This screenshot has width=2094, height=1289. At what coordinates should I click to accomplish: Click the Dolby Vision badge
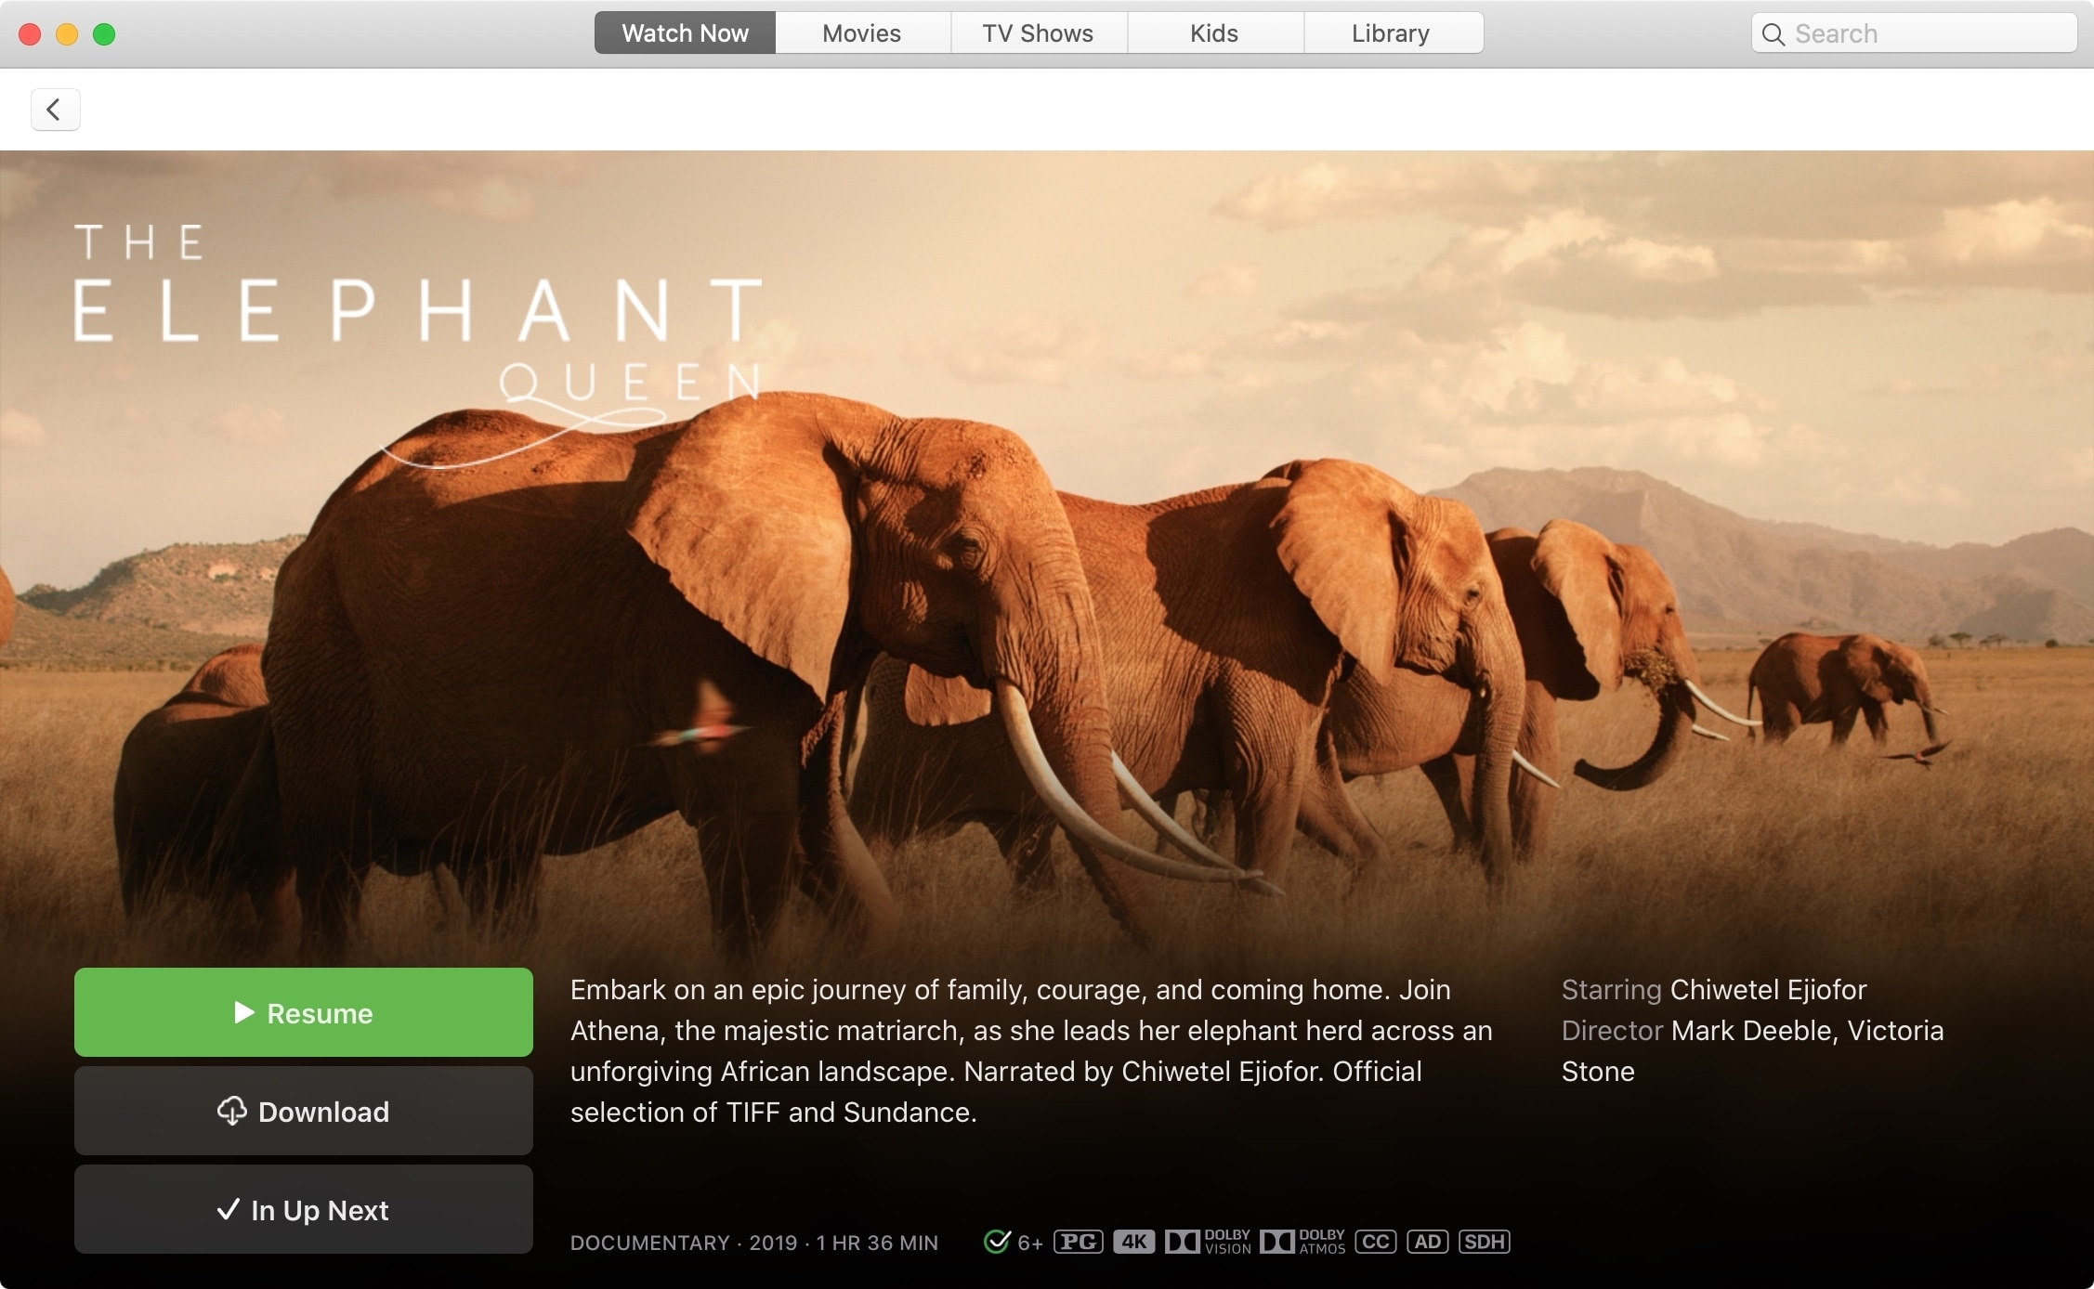point(1208,1242)
